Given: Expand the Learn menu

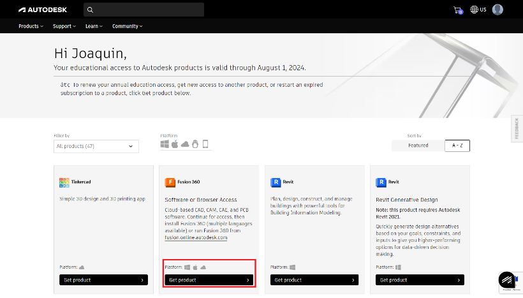Looking at the screenshot, I should (x=94, y=26).
